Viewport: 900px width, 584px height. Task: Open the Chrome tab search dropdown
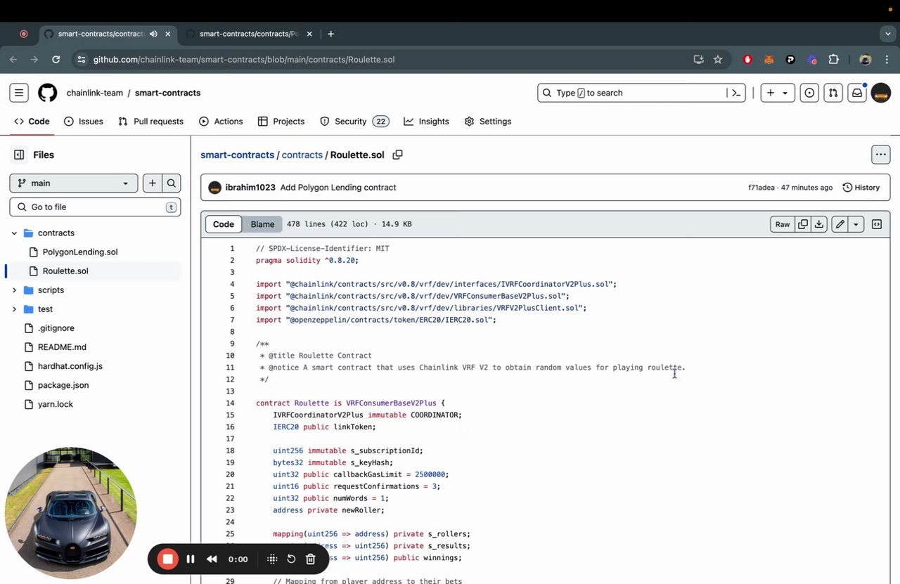click(888, 34)
